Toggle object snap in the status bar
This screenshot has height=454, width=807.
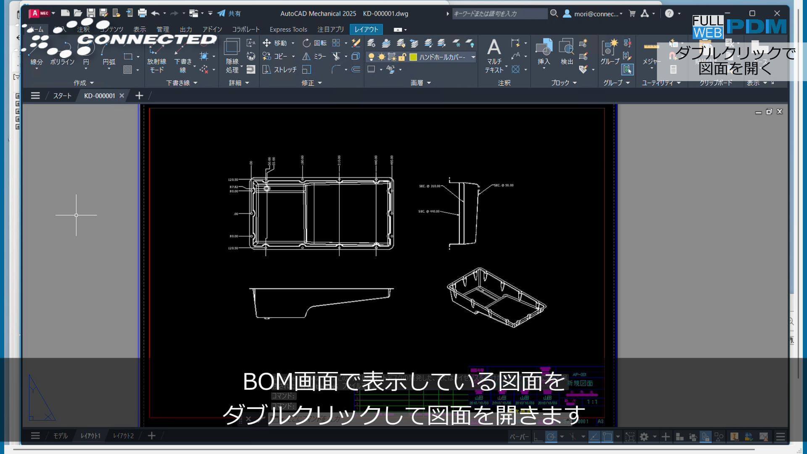607,436
